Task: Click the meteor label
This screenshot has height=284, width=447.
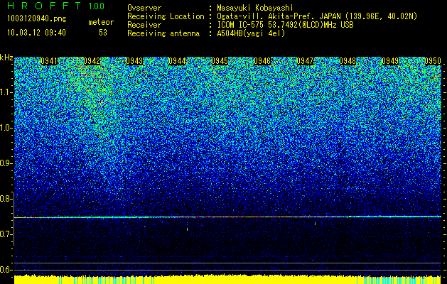Action: click(101, 22)
